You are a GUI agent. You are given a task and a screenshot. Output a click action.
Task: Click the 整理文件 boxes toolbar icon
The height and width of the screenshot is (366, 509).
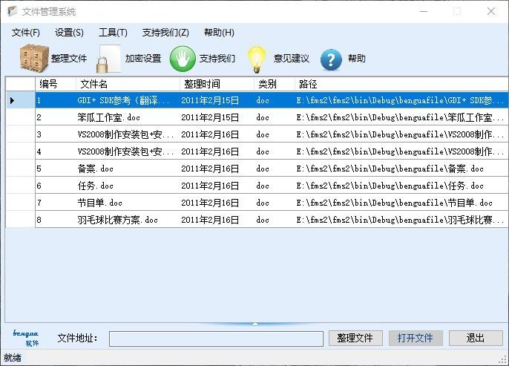tap(34, 59)
